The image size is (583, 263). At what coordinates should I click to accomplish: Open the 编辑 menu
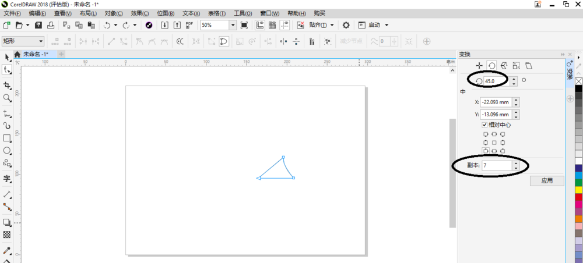[37, 13]
